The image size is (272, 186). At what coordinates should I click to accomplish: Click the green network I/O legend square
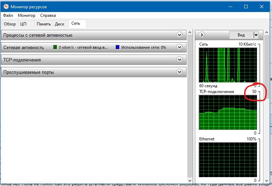coord(55,47)
